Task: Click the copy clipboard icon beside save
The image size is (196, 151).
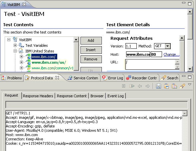Action: 166,86
